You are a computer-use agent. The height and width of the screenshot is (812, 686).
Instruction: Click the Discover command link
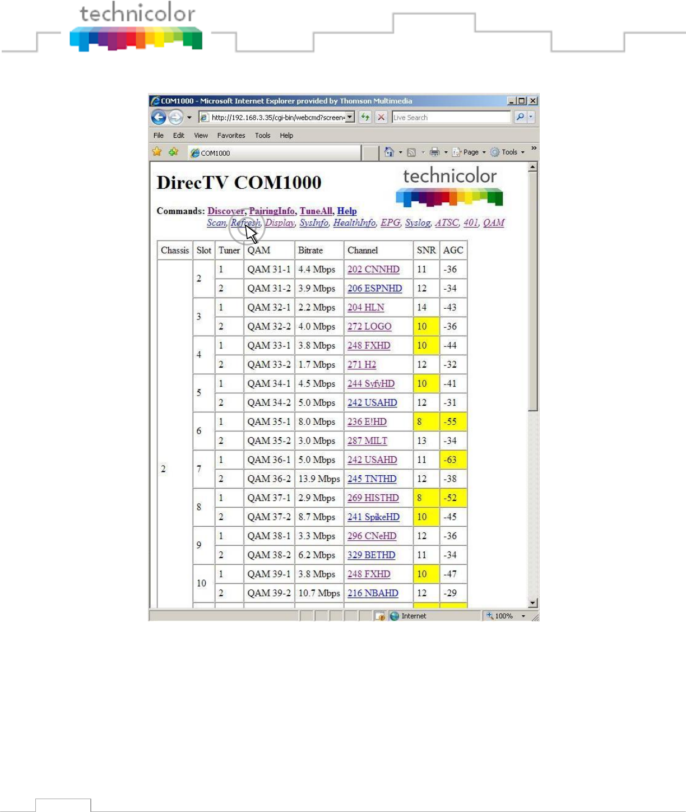coord(226,211)
